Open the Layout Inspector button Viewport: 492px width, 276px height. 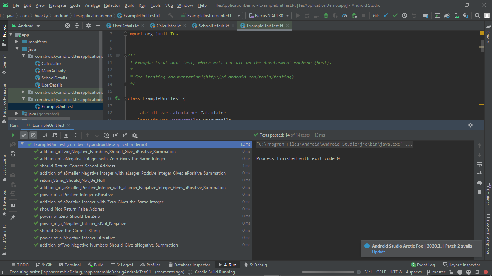[x=462, y=265]
